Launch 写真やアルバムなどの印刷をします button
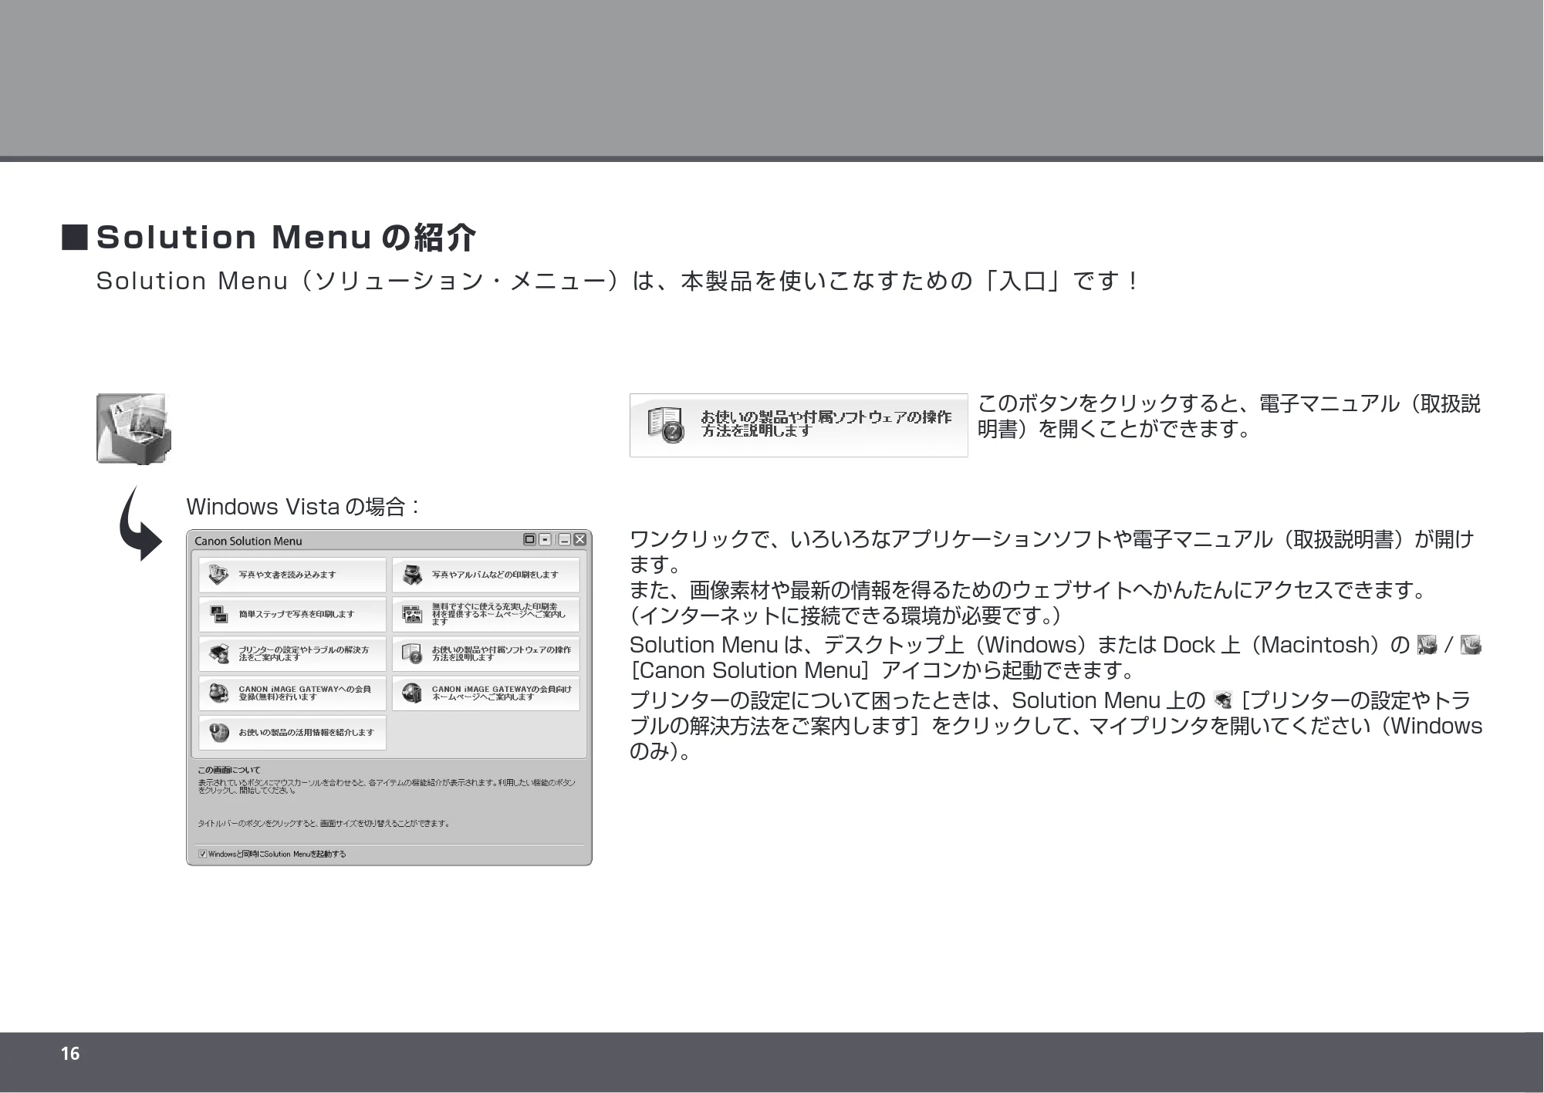Screen dimensions: 1544x1093 486,575
